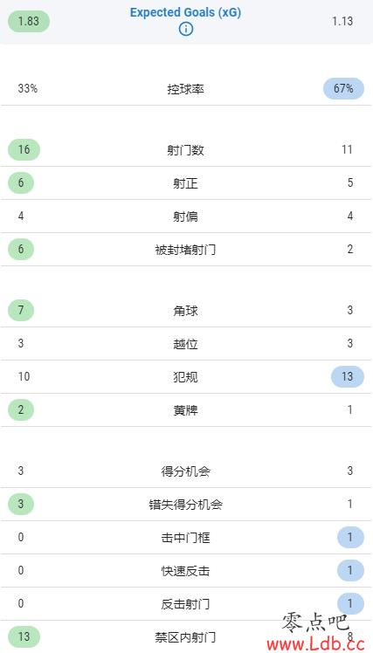The image size is (373, 653).
Task: Click the xG info circle icon
Action: (186, 29)
